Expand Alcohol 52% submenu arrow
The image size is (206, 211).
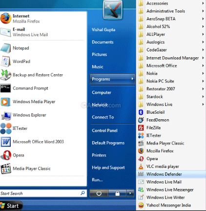203,26
